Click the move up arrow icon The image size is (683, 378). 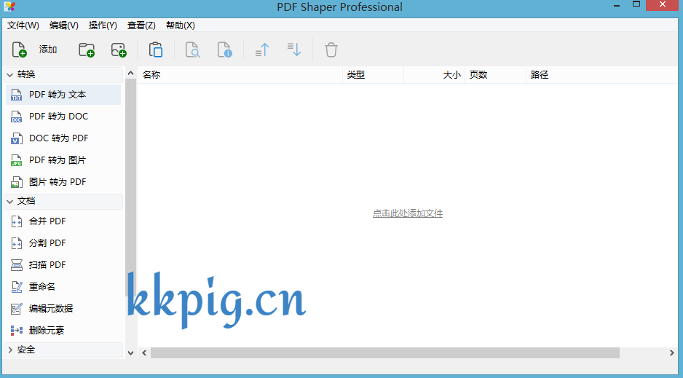pyautogui.click(x=262, y=50)
